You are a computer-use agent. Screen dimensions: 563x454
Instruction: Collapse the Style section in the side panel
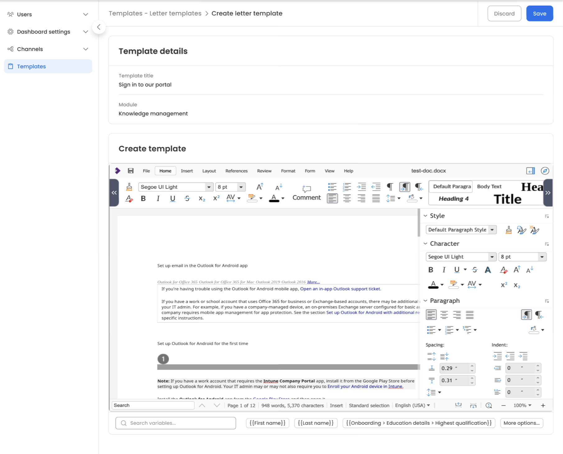(x=425, y=216)
